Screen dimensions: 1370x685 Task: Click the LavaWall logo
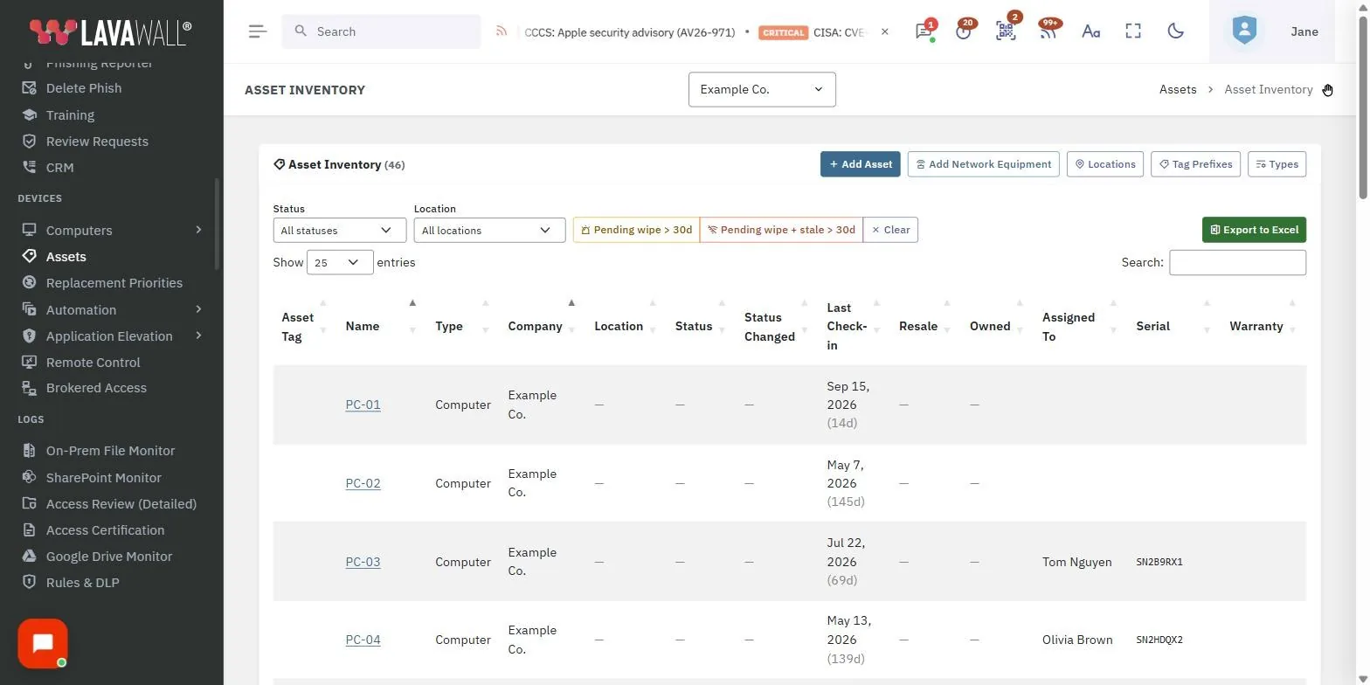click(x=111, y=32)
